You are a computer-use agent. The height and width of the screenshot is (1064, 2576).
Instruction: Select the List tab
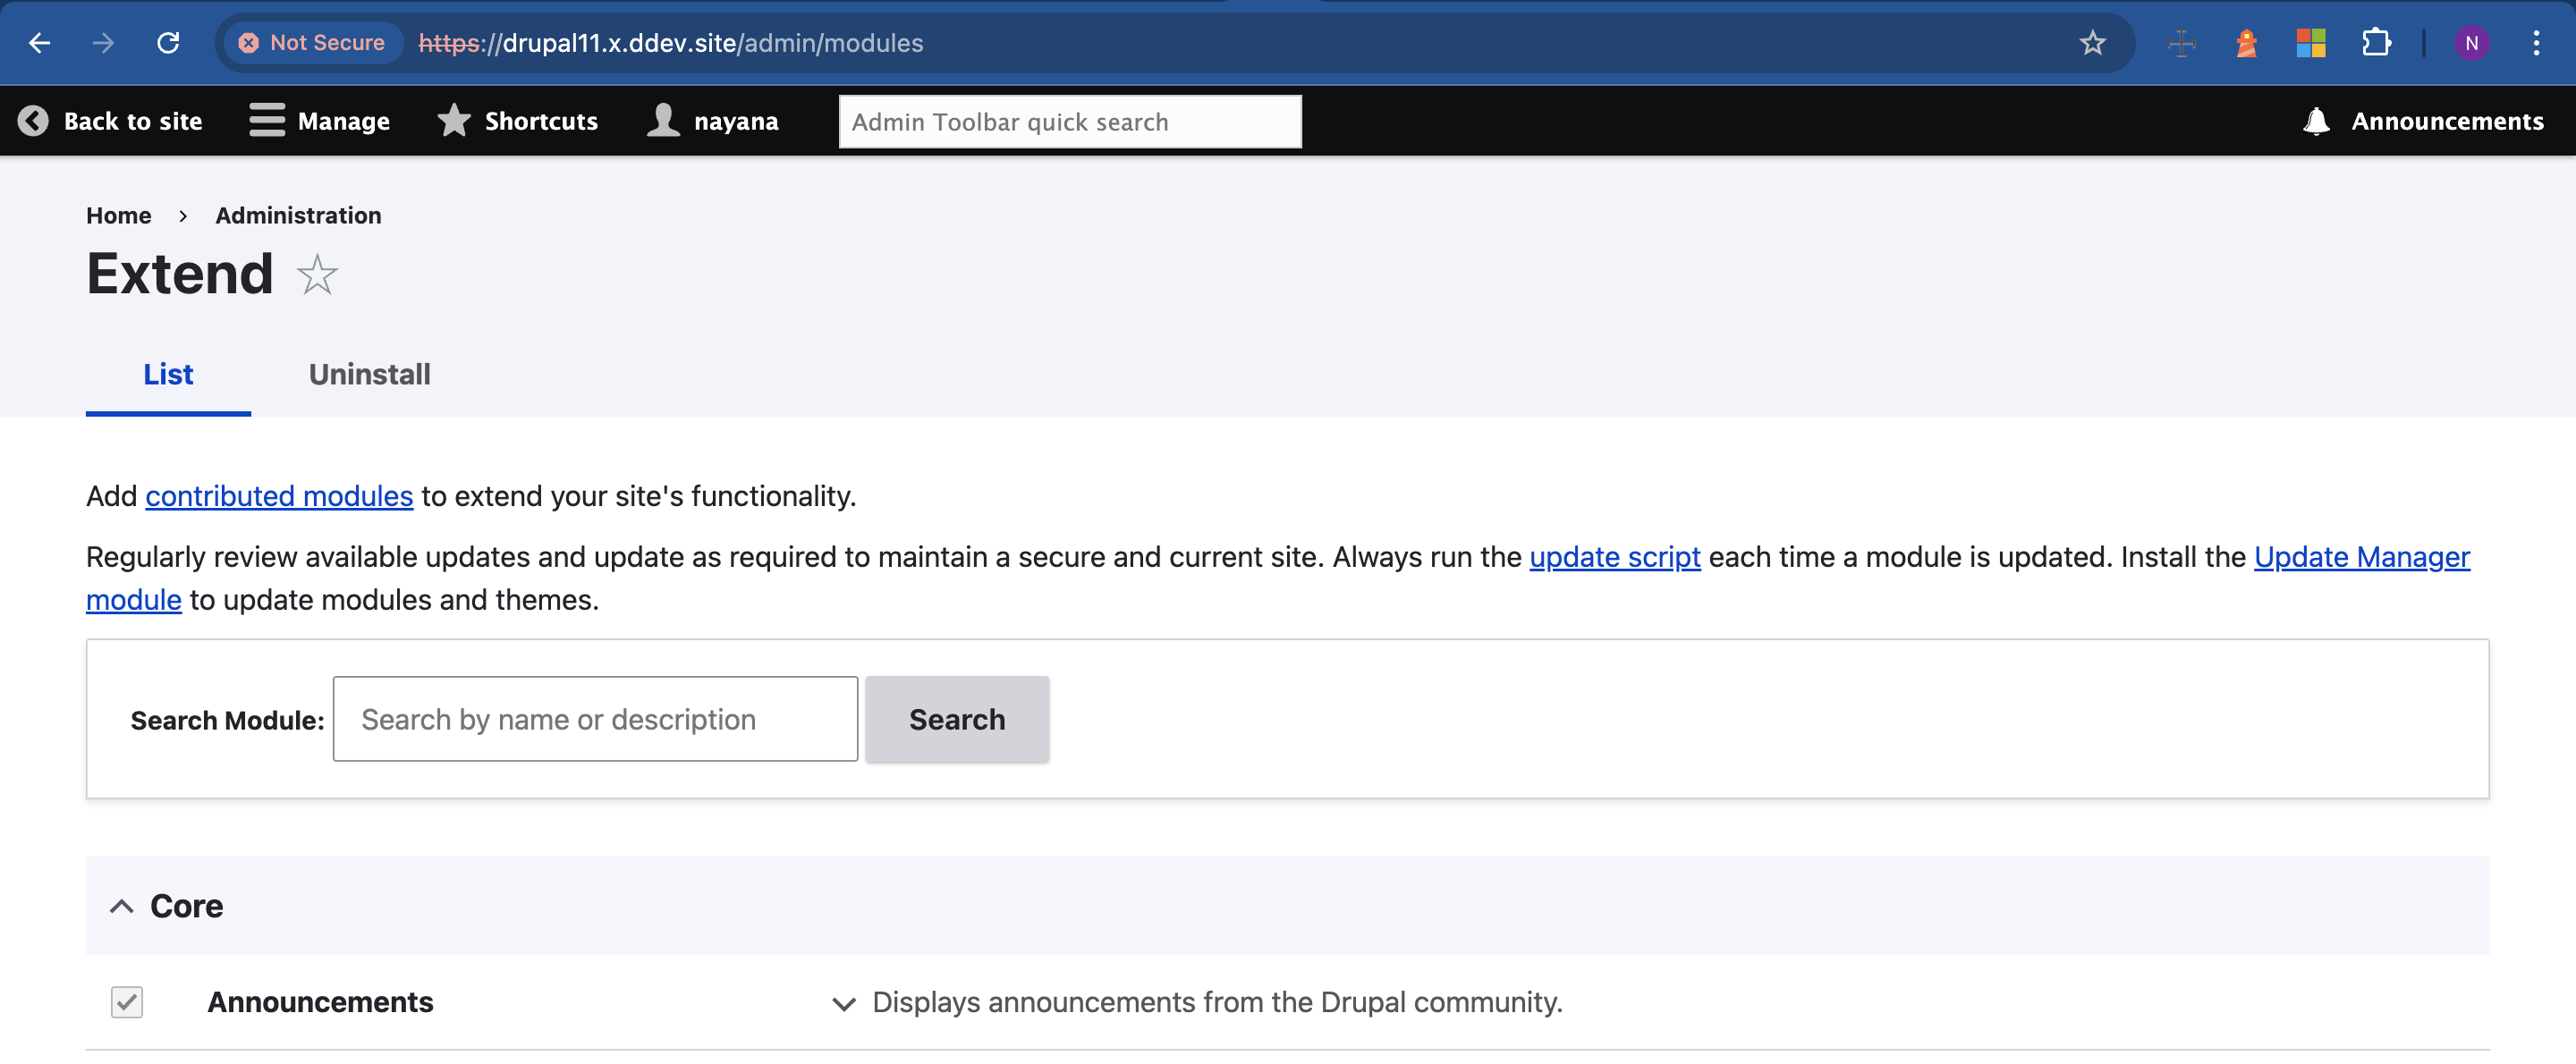click(x=168, y=374)
